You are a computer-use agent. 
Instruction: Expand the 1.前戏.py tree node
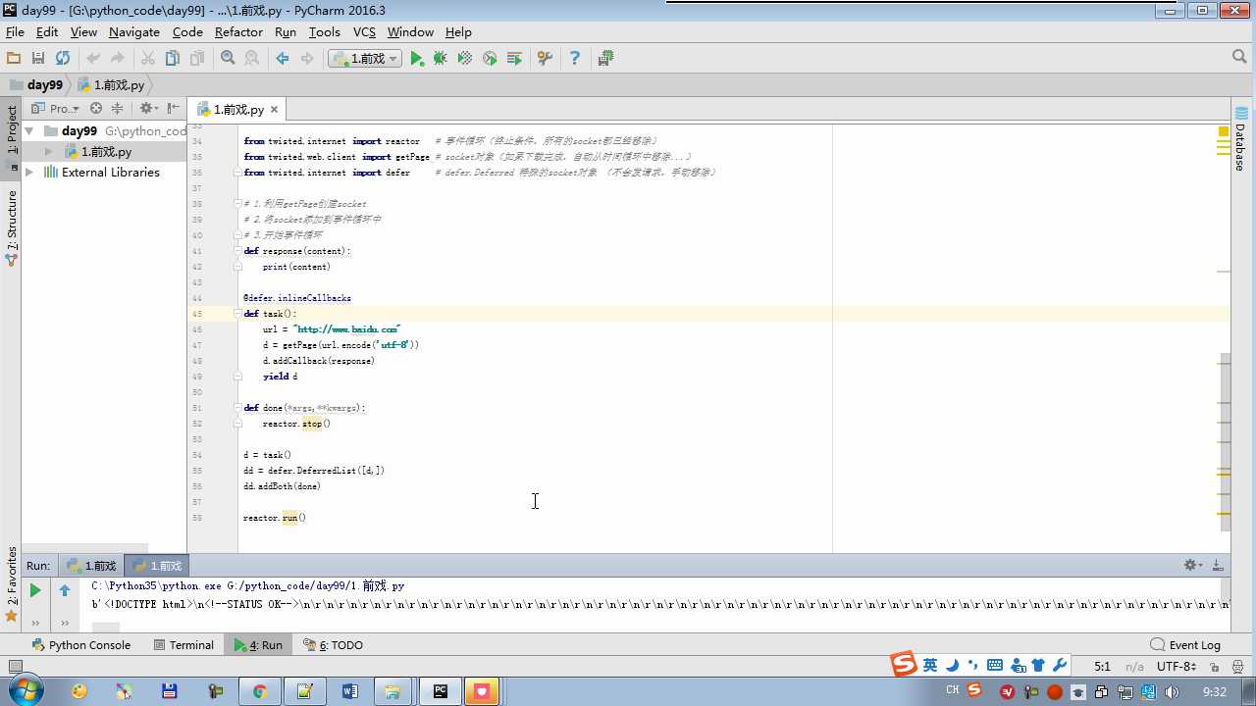[48, 152]
